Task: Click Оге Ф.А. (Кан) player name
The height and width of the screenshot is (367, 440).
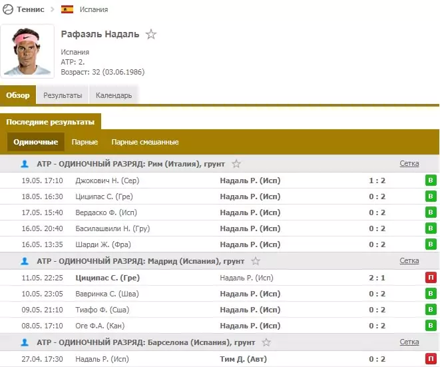Action: 100,326
